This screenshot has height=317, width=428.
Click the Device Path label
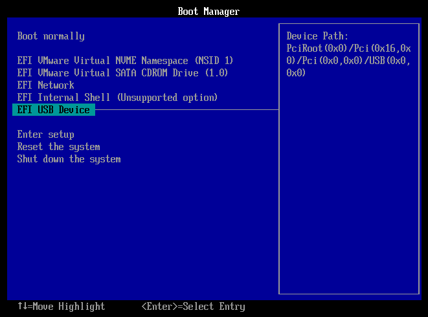tap(317, 36)
